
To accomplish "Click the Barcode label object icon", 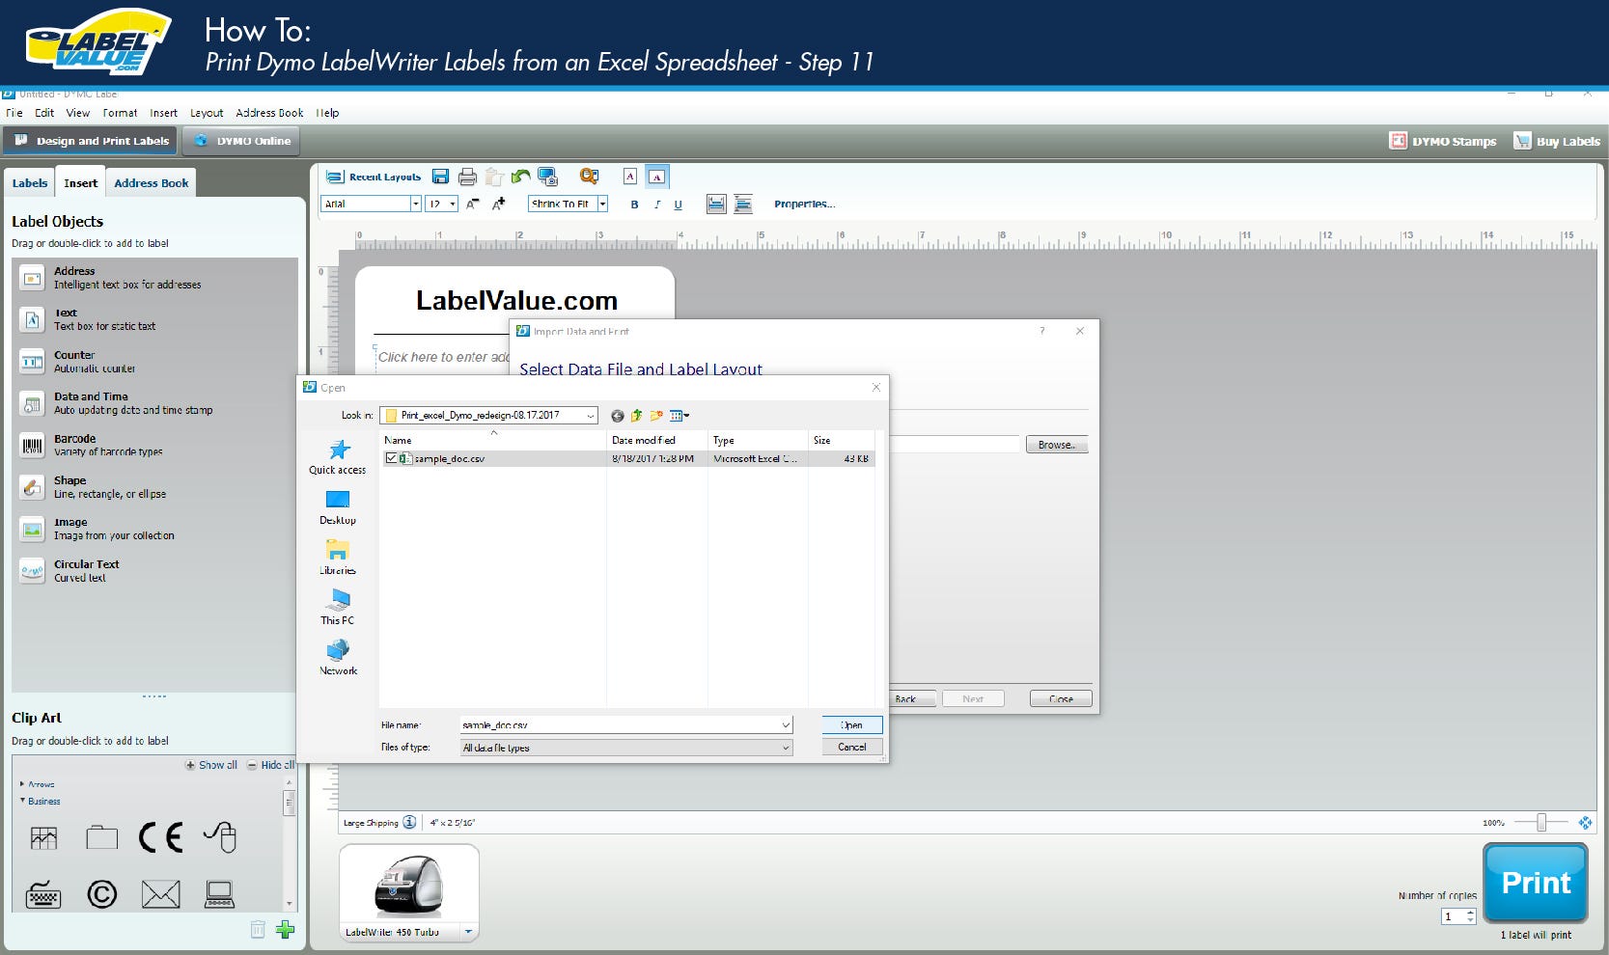I will [32, 445].
